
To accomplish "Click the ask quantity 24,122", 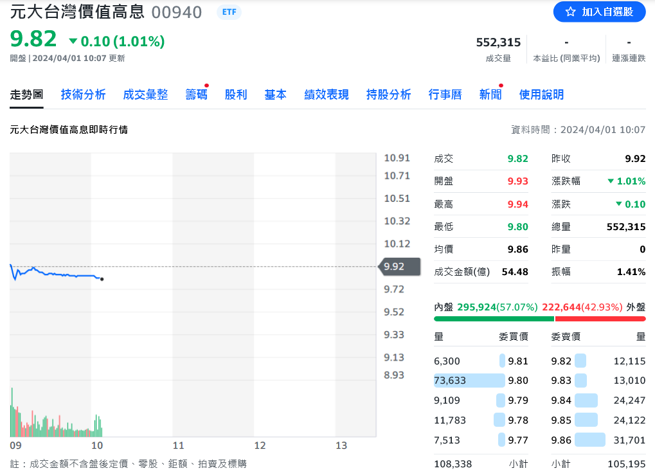I will pos(629,420).
